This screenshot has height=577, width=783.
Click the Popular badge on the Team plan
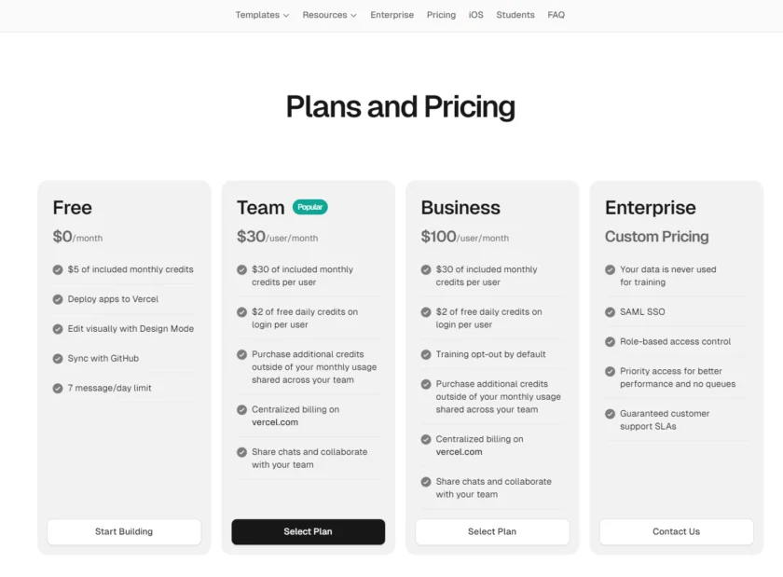310,206
